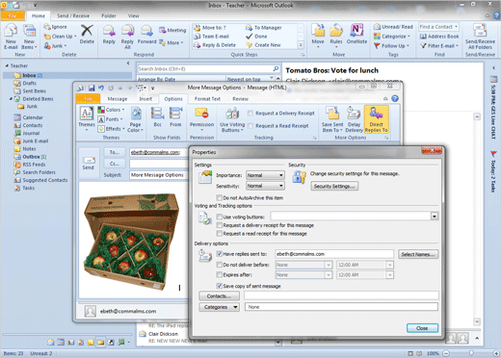The image size is (501, 358).
Task: Switch to the Format Text tab
Action: 207,99
